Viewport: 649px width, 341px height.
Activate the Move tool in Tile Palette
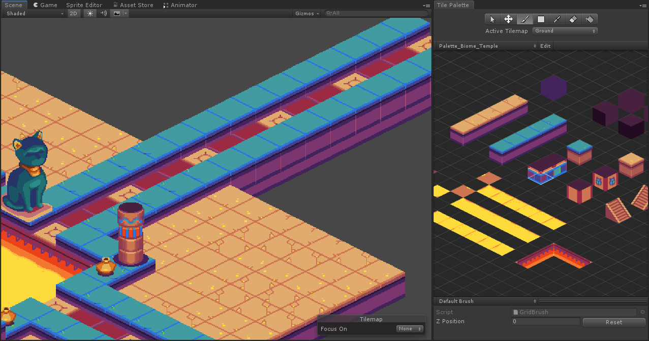click(x=508, y=19)
